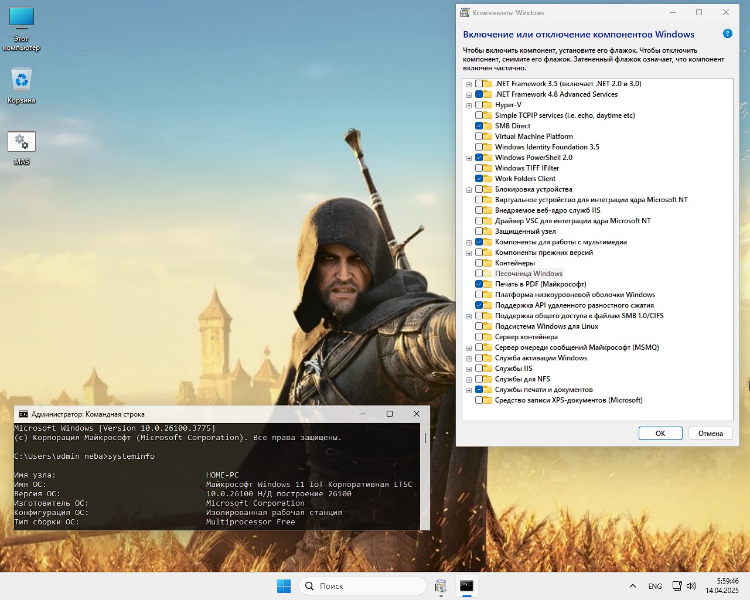Viewport: 750px width, 600px height.
Task: Uncheck Печать в PDF (Майкрософт) checkbox
Action: click(479, 284)
